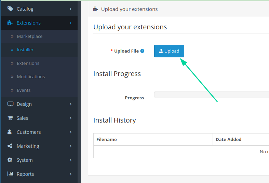Screen dimensions: 269x183
Task: Click the Design monitor icon
Action: coord(10,104)
